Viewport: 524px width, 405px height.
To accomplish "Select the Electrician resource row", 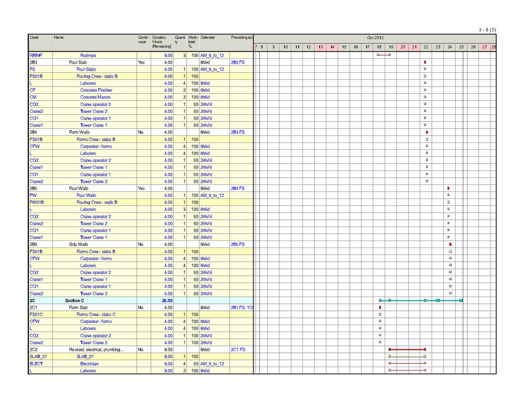I will (141, 363).
